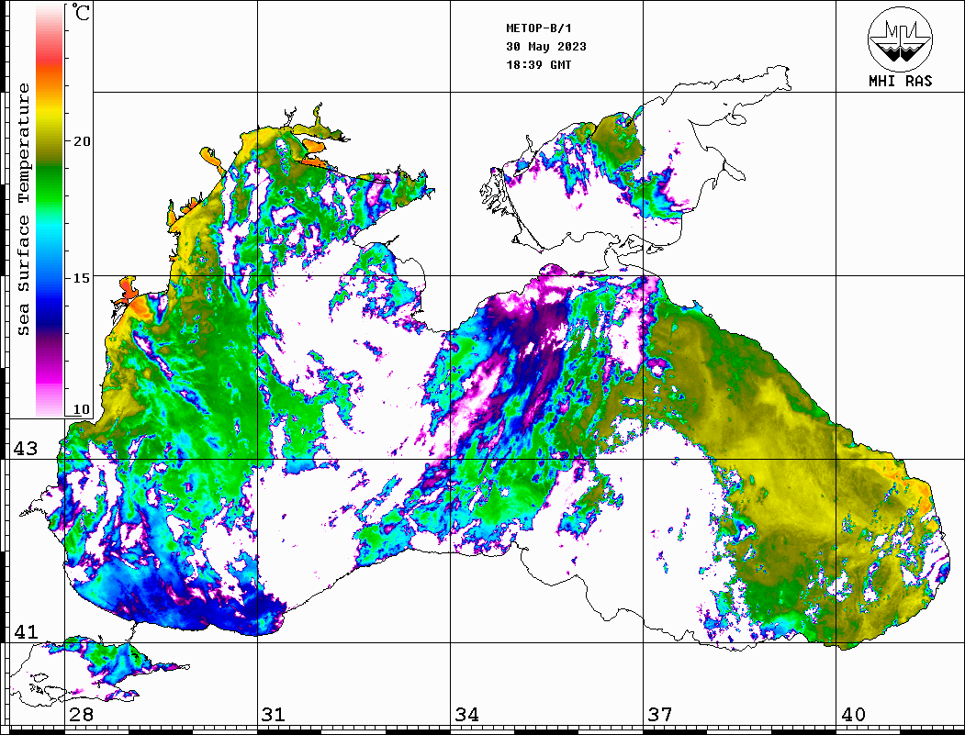This screenshot has width=965, height=735.
Task: Click the '°C' unit label
Action: tap(81, 12)
